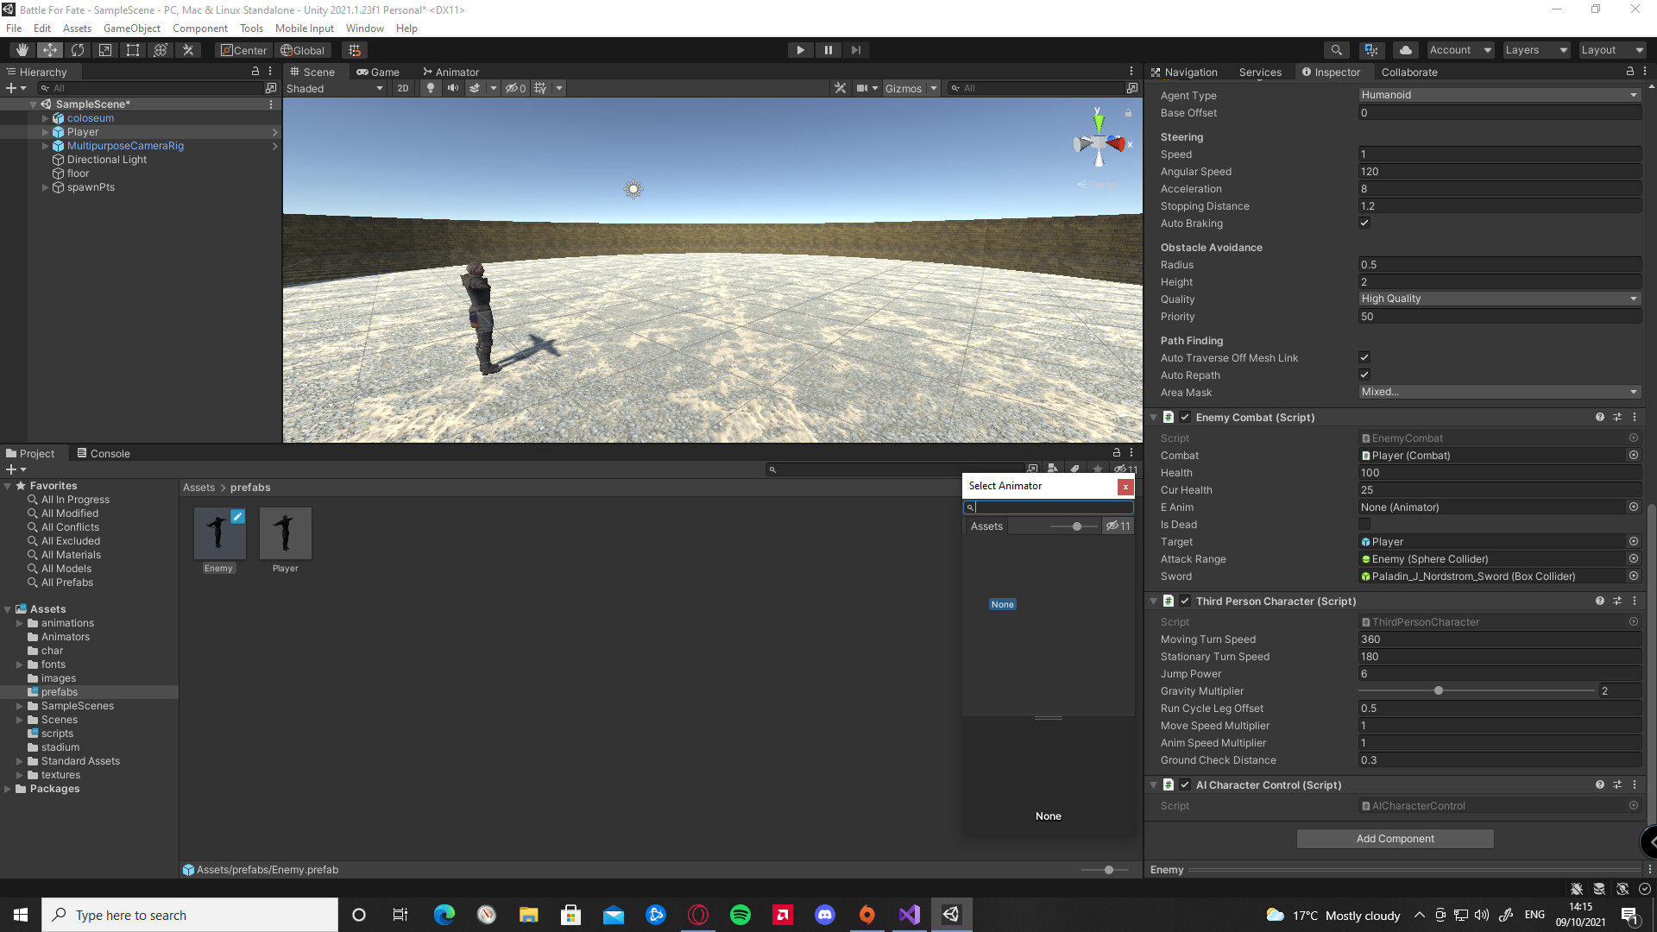Enable the Is Dead checkbox

(1364, 524)
